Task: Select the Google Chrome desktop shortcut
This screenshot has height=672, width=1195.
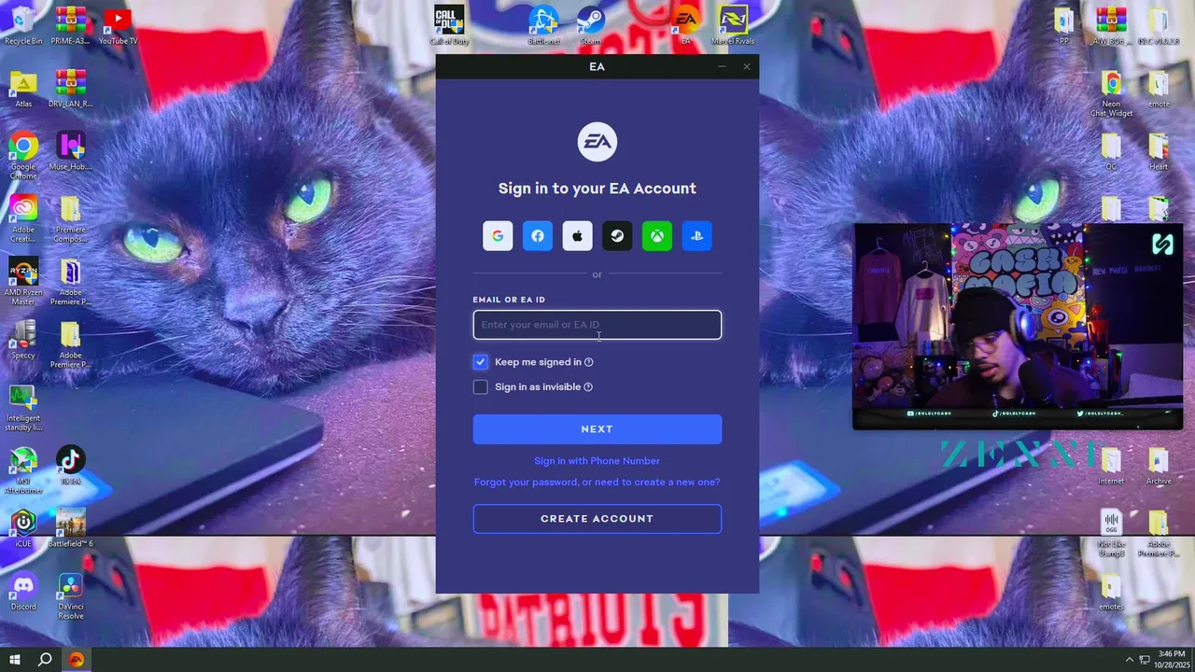Action: [23, 156]
